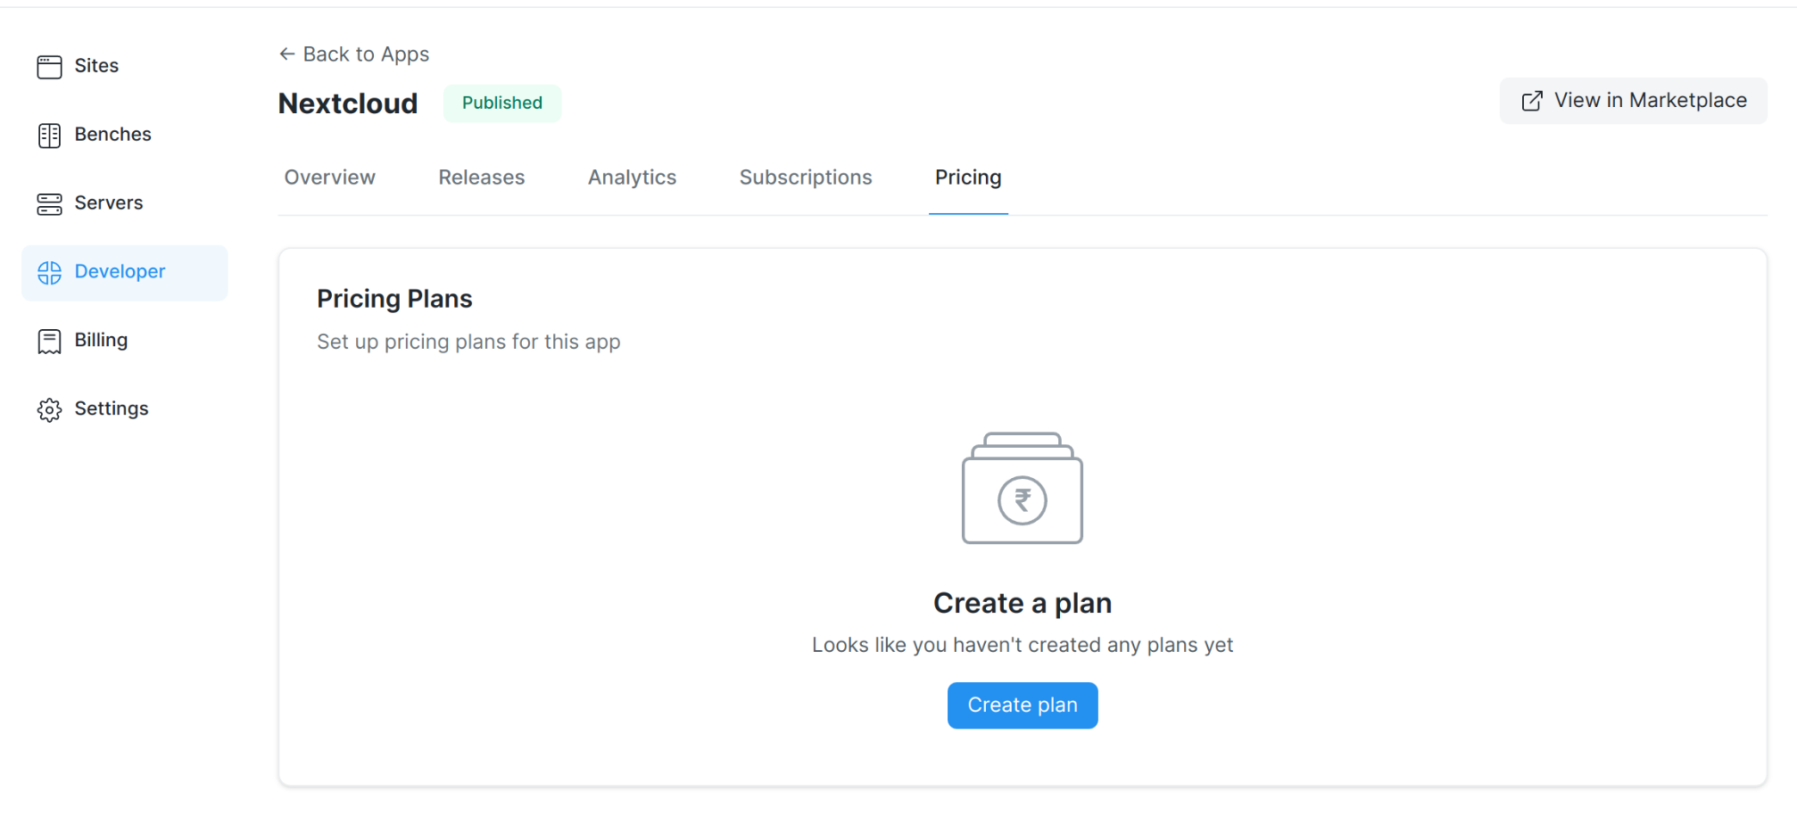
Task: Click the Benches icon in sidebar
Action: click(x=49, y=136)
